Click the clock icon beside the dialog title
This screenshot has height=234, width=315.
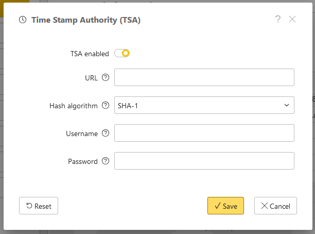click(23, 20)
